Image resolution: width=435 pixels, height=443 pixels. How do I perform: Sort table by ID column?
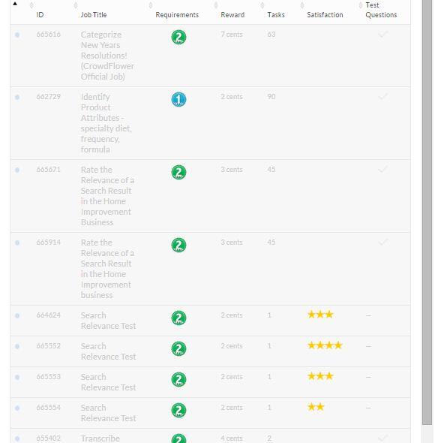[40, 15]
